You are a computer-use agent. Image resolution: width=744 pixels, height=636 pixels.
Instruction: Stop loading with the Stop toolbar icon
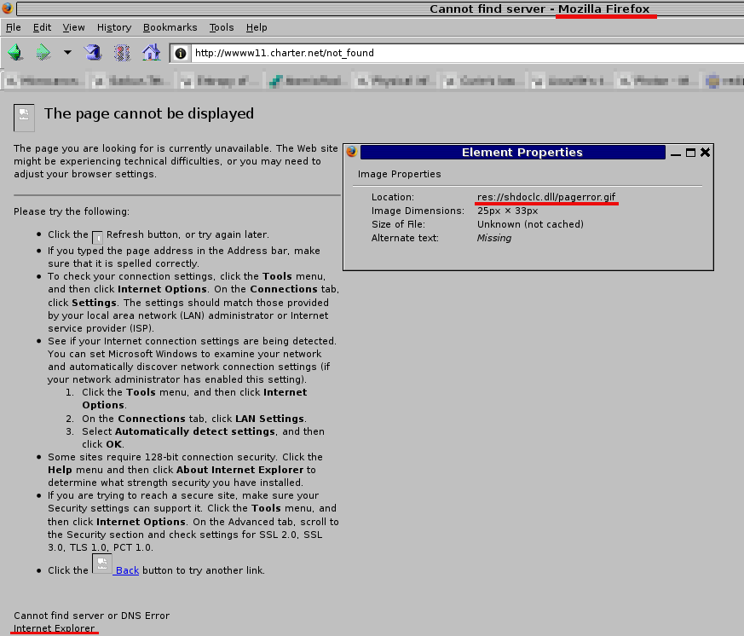(122, 52)
